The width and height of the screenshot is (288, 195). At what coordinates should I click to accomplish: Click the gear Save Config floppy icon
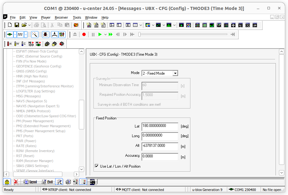(47, 44)
